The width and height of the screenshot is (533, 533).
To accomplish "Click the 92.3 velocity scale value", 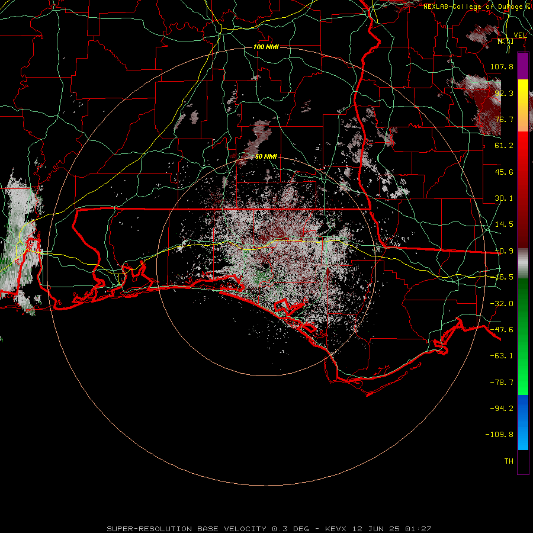I will coord(504,93).
